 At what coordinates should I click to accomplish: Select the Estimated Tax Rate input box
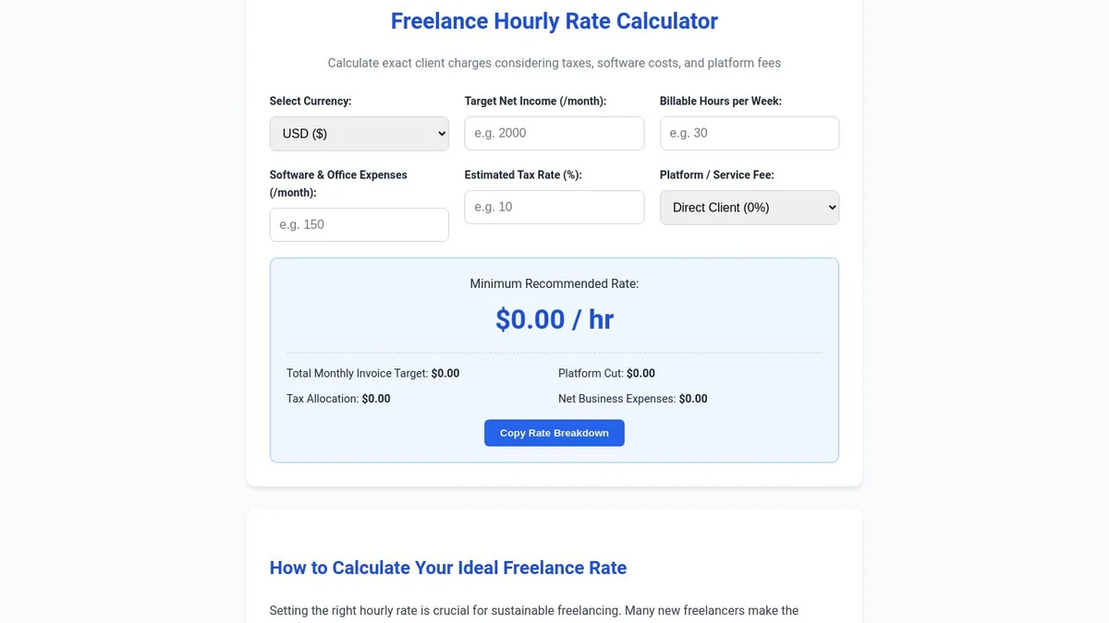click(x=554, y=207)
